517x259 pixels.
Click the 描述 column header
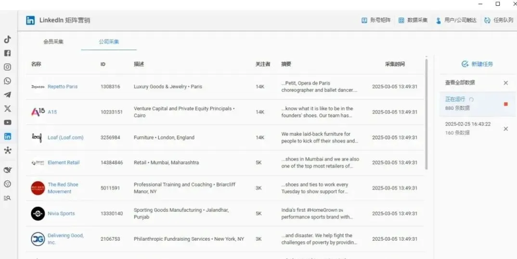tap(139, 64)
